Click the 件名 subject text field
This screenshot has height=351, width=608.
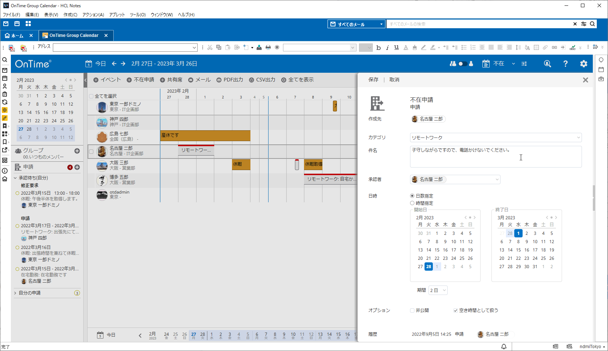tap(495, 157)
